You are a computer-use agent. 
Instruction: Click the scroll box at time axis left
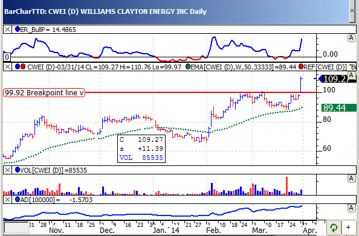pyautogui.click(x=16, y=228)
